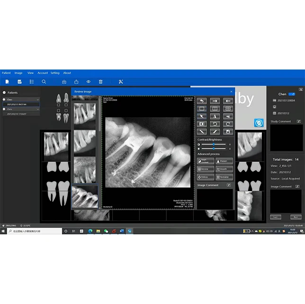Viewport: 305px width, 304px height.
Task: Rotate image clockwise
Action: pos(228,124)
